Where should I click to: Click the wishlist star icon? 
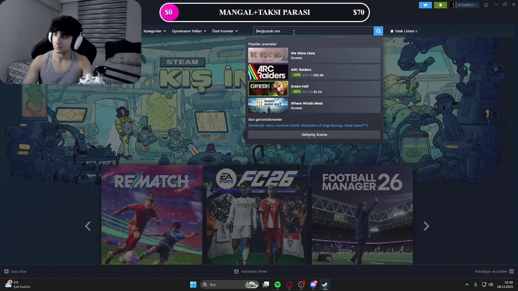[x=392, y=31]
